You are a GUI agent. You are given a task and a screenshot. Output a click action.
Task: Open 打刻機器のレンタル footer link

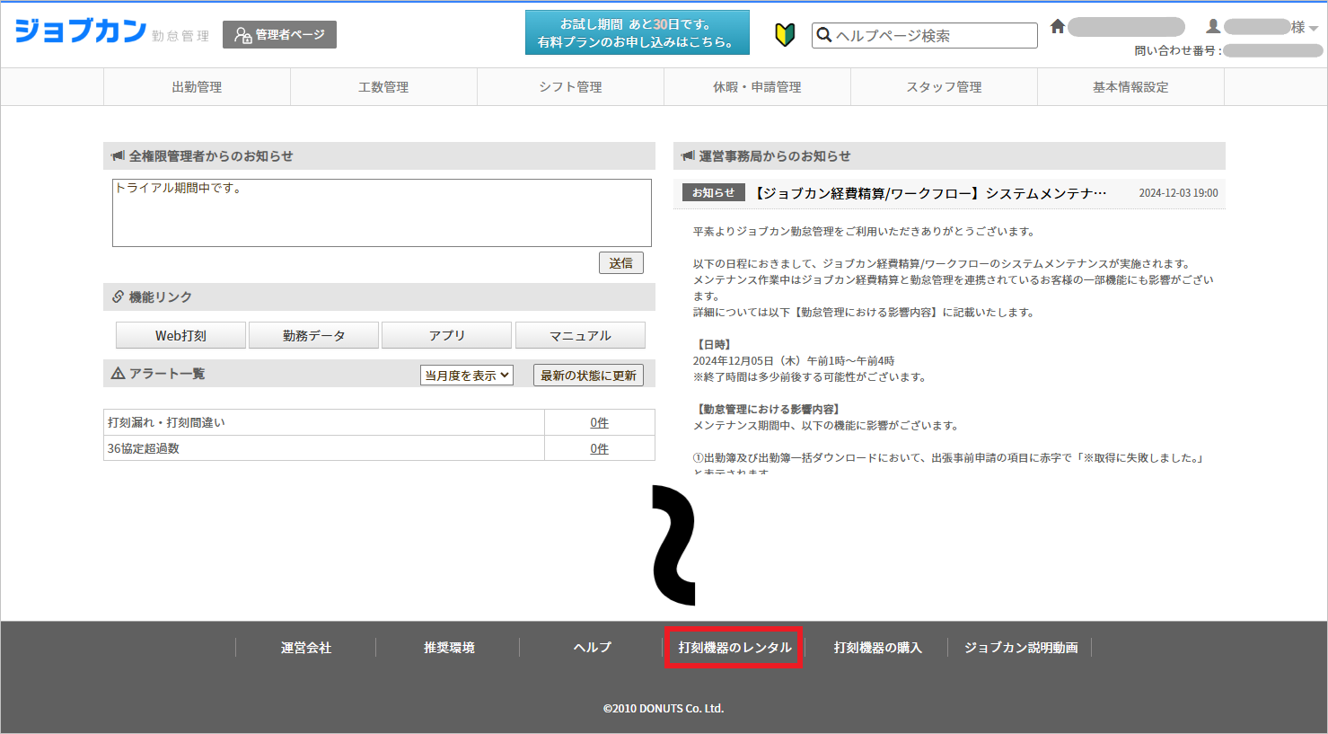[x=734, y=648]
